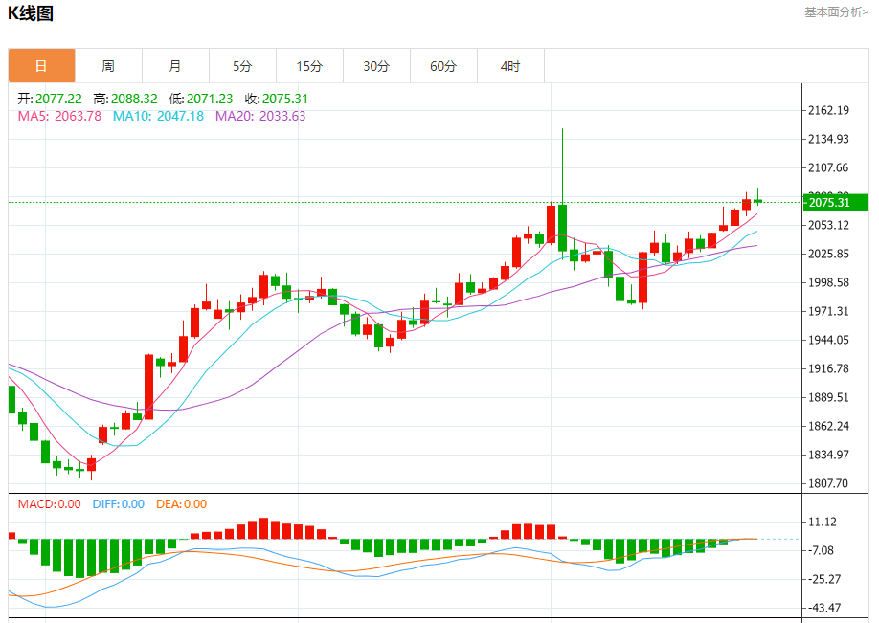Click the MA10: 2047.18 indicator label
879x623 pixels.
[x=158, y=116]
